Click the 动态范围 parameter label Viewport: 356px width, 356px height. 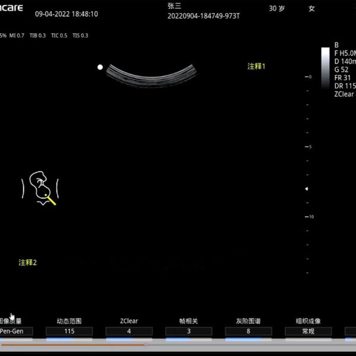tap(69, 321)
